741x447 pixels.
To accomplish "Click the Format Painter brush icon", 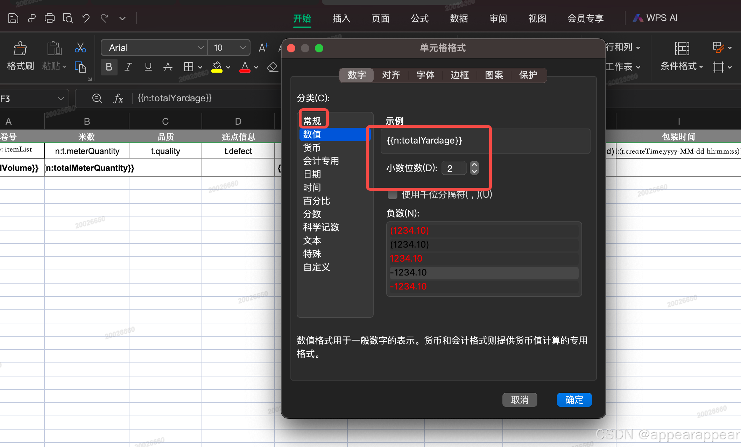I will coord(20,49).
